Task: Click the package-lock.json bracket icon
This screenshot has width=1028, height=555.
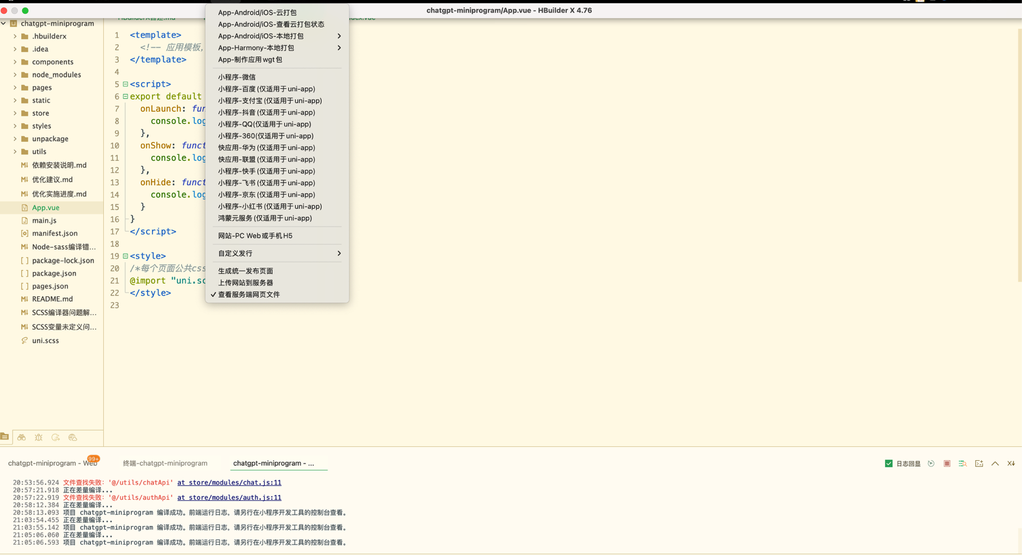Action: coord(24,261)
